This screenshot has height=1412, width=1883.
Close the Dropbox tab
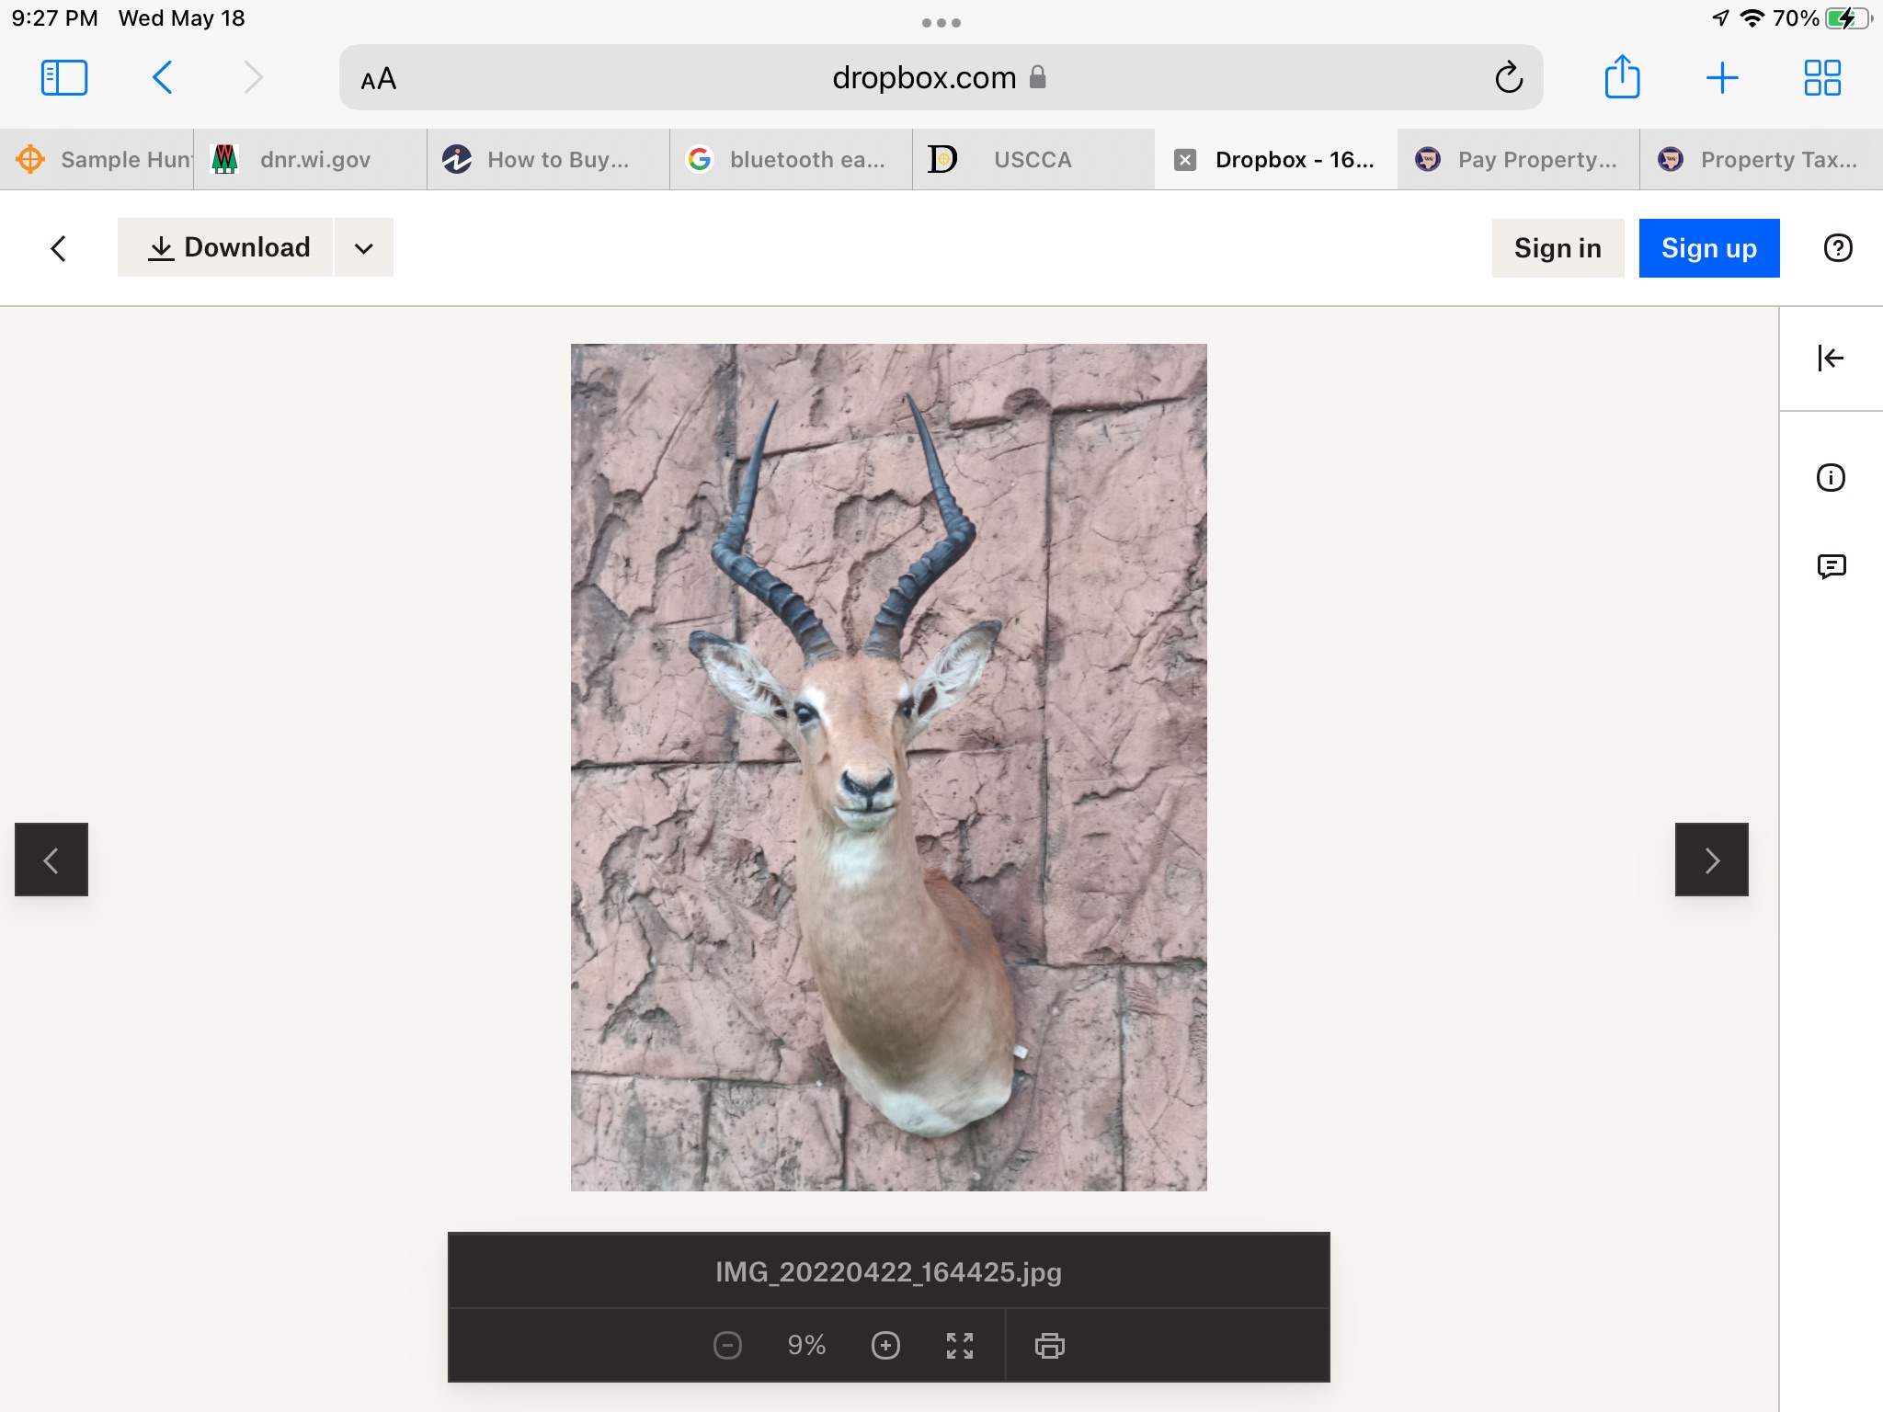(x=1185, y=160)
